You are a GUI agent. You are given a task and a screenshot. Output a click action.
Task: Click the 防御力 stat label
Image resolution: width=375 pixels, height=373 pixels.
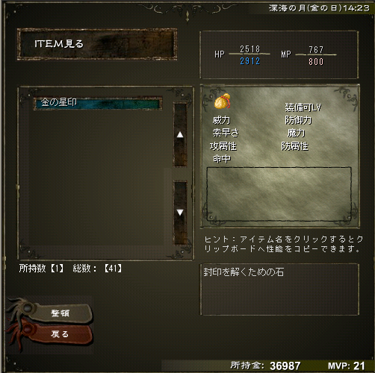click(298, 120)
